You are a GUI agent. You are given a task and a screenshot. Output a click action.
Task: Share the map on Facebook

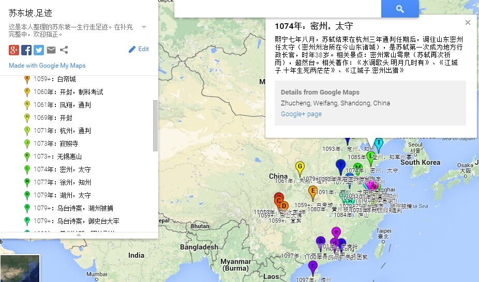(26, 50)
